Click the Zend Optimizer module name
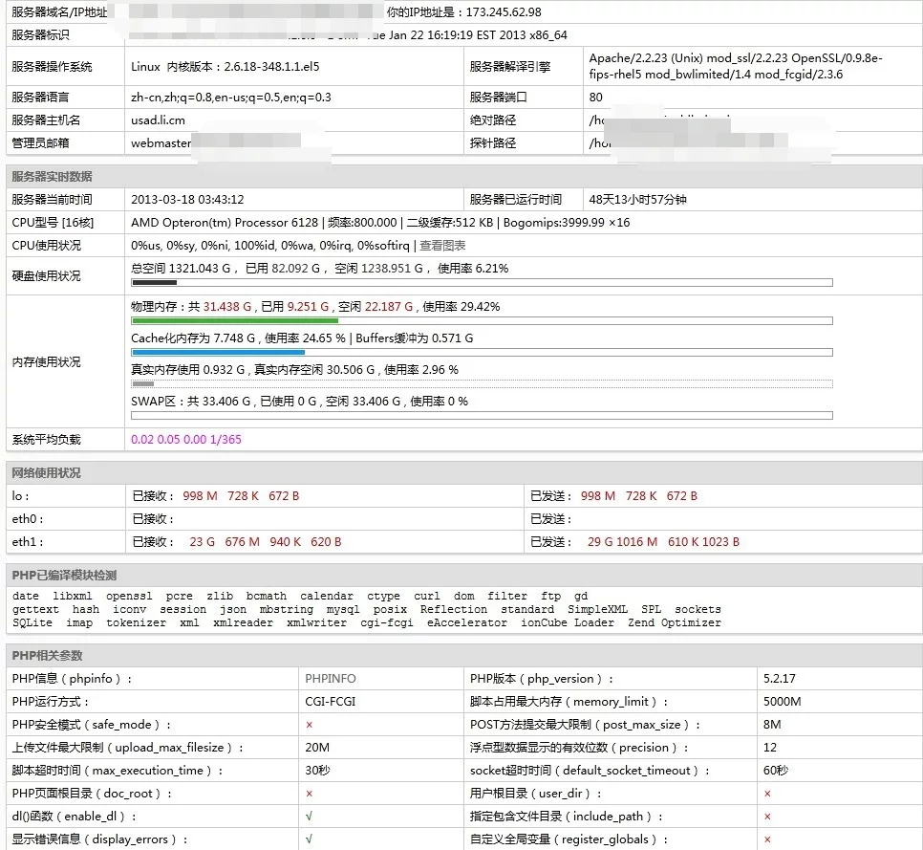923x850 pixels. (674, 622)
